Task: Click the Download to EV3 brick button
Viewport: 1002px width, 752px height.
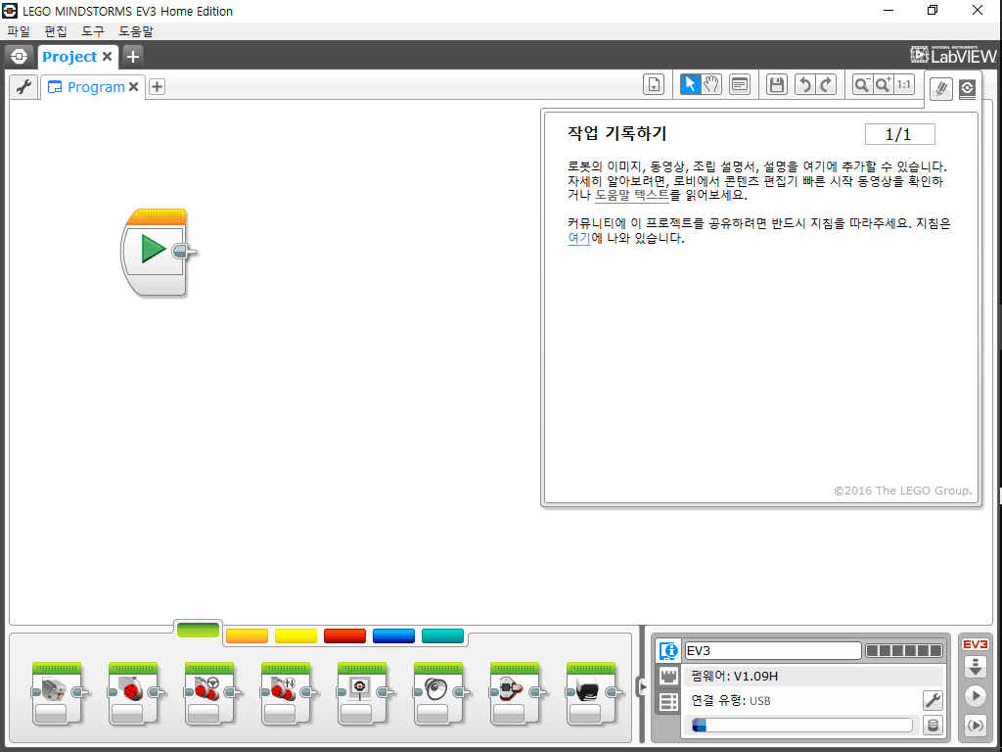Action: (975, 668)
